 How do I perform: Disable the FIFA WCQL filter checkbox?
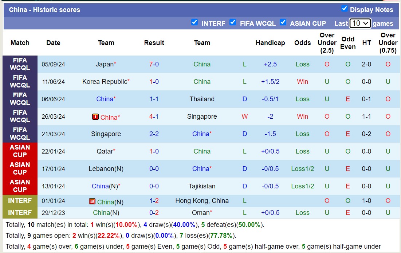point(233,22)
